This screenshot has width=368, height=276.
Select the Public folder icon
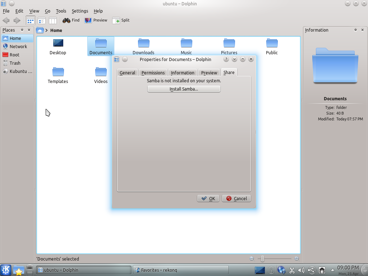(272, 43)
